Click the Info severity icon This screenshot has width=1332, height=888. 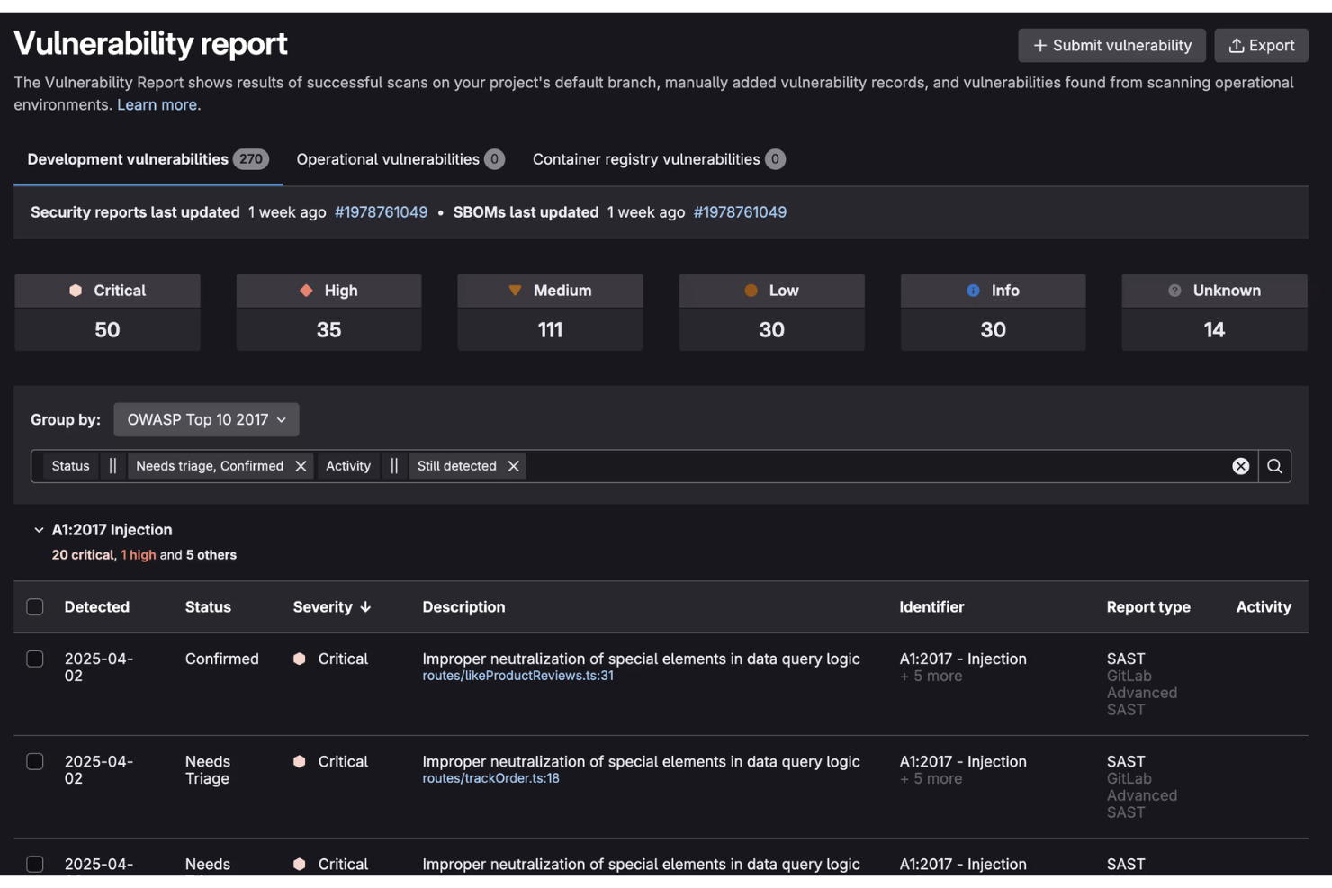pos(972,290)
